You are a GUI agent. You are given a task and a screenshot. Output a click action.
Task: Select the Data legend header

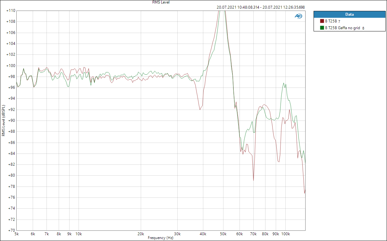pos(349,14)
